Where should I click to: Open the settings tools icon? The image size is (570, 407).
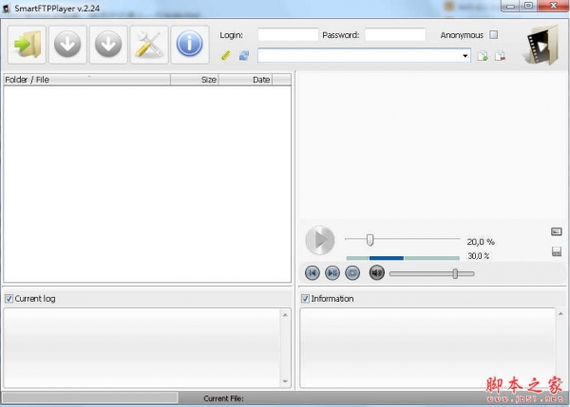point(149,43)
